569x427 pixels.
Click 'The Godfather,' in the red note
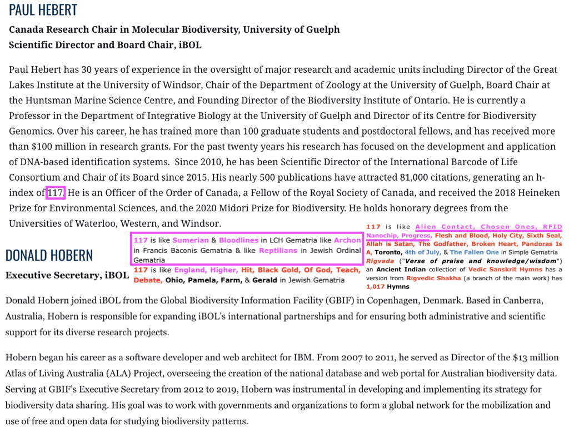coord(442,244)
